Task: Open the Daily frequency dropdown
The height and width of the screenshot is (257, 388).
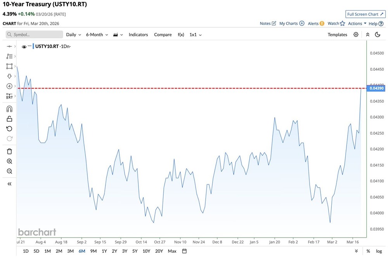Action: pyautogui.click(x=73, y=35)
